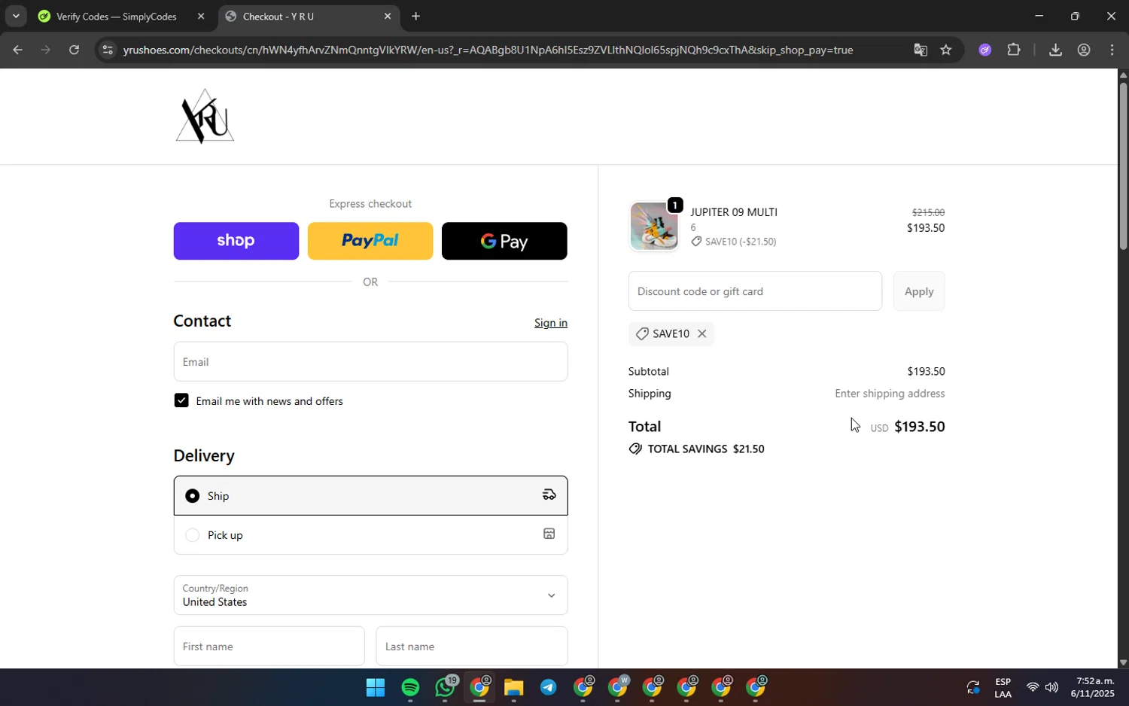The width and height of the screenshot is (1129, 706).
Task: Open the Sign in link
Action: click(551, 323)
